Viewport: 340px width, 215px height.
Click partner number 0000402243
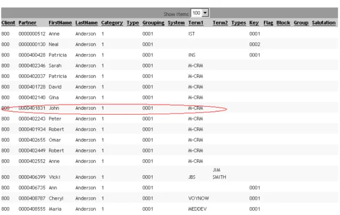(32, 118)
